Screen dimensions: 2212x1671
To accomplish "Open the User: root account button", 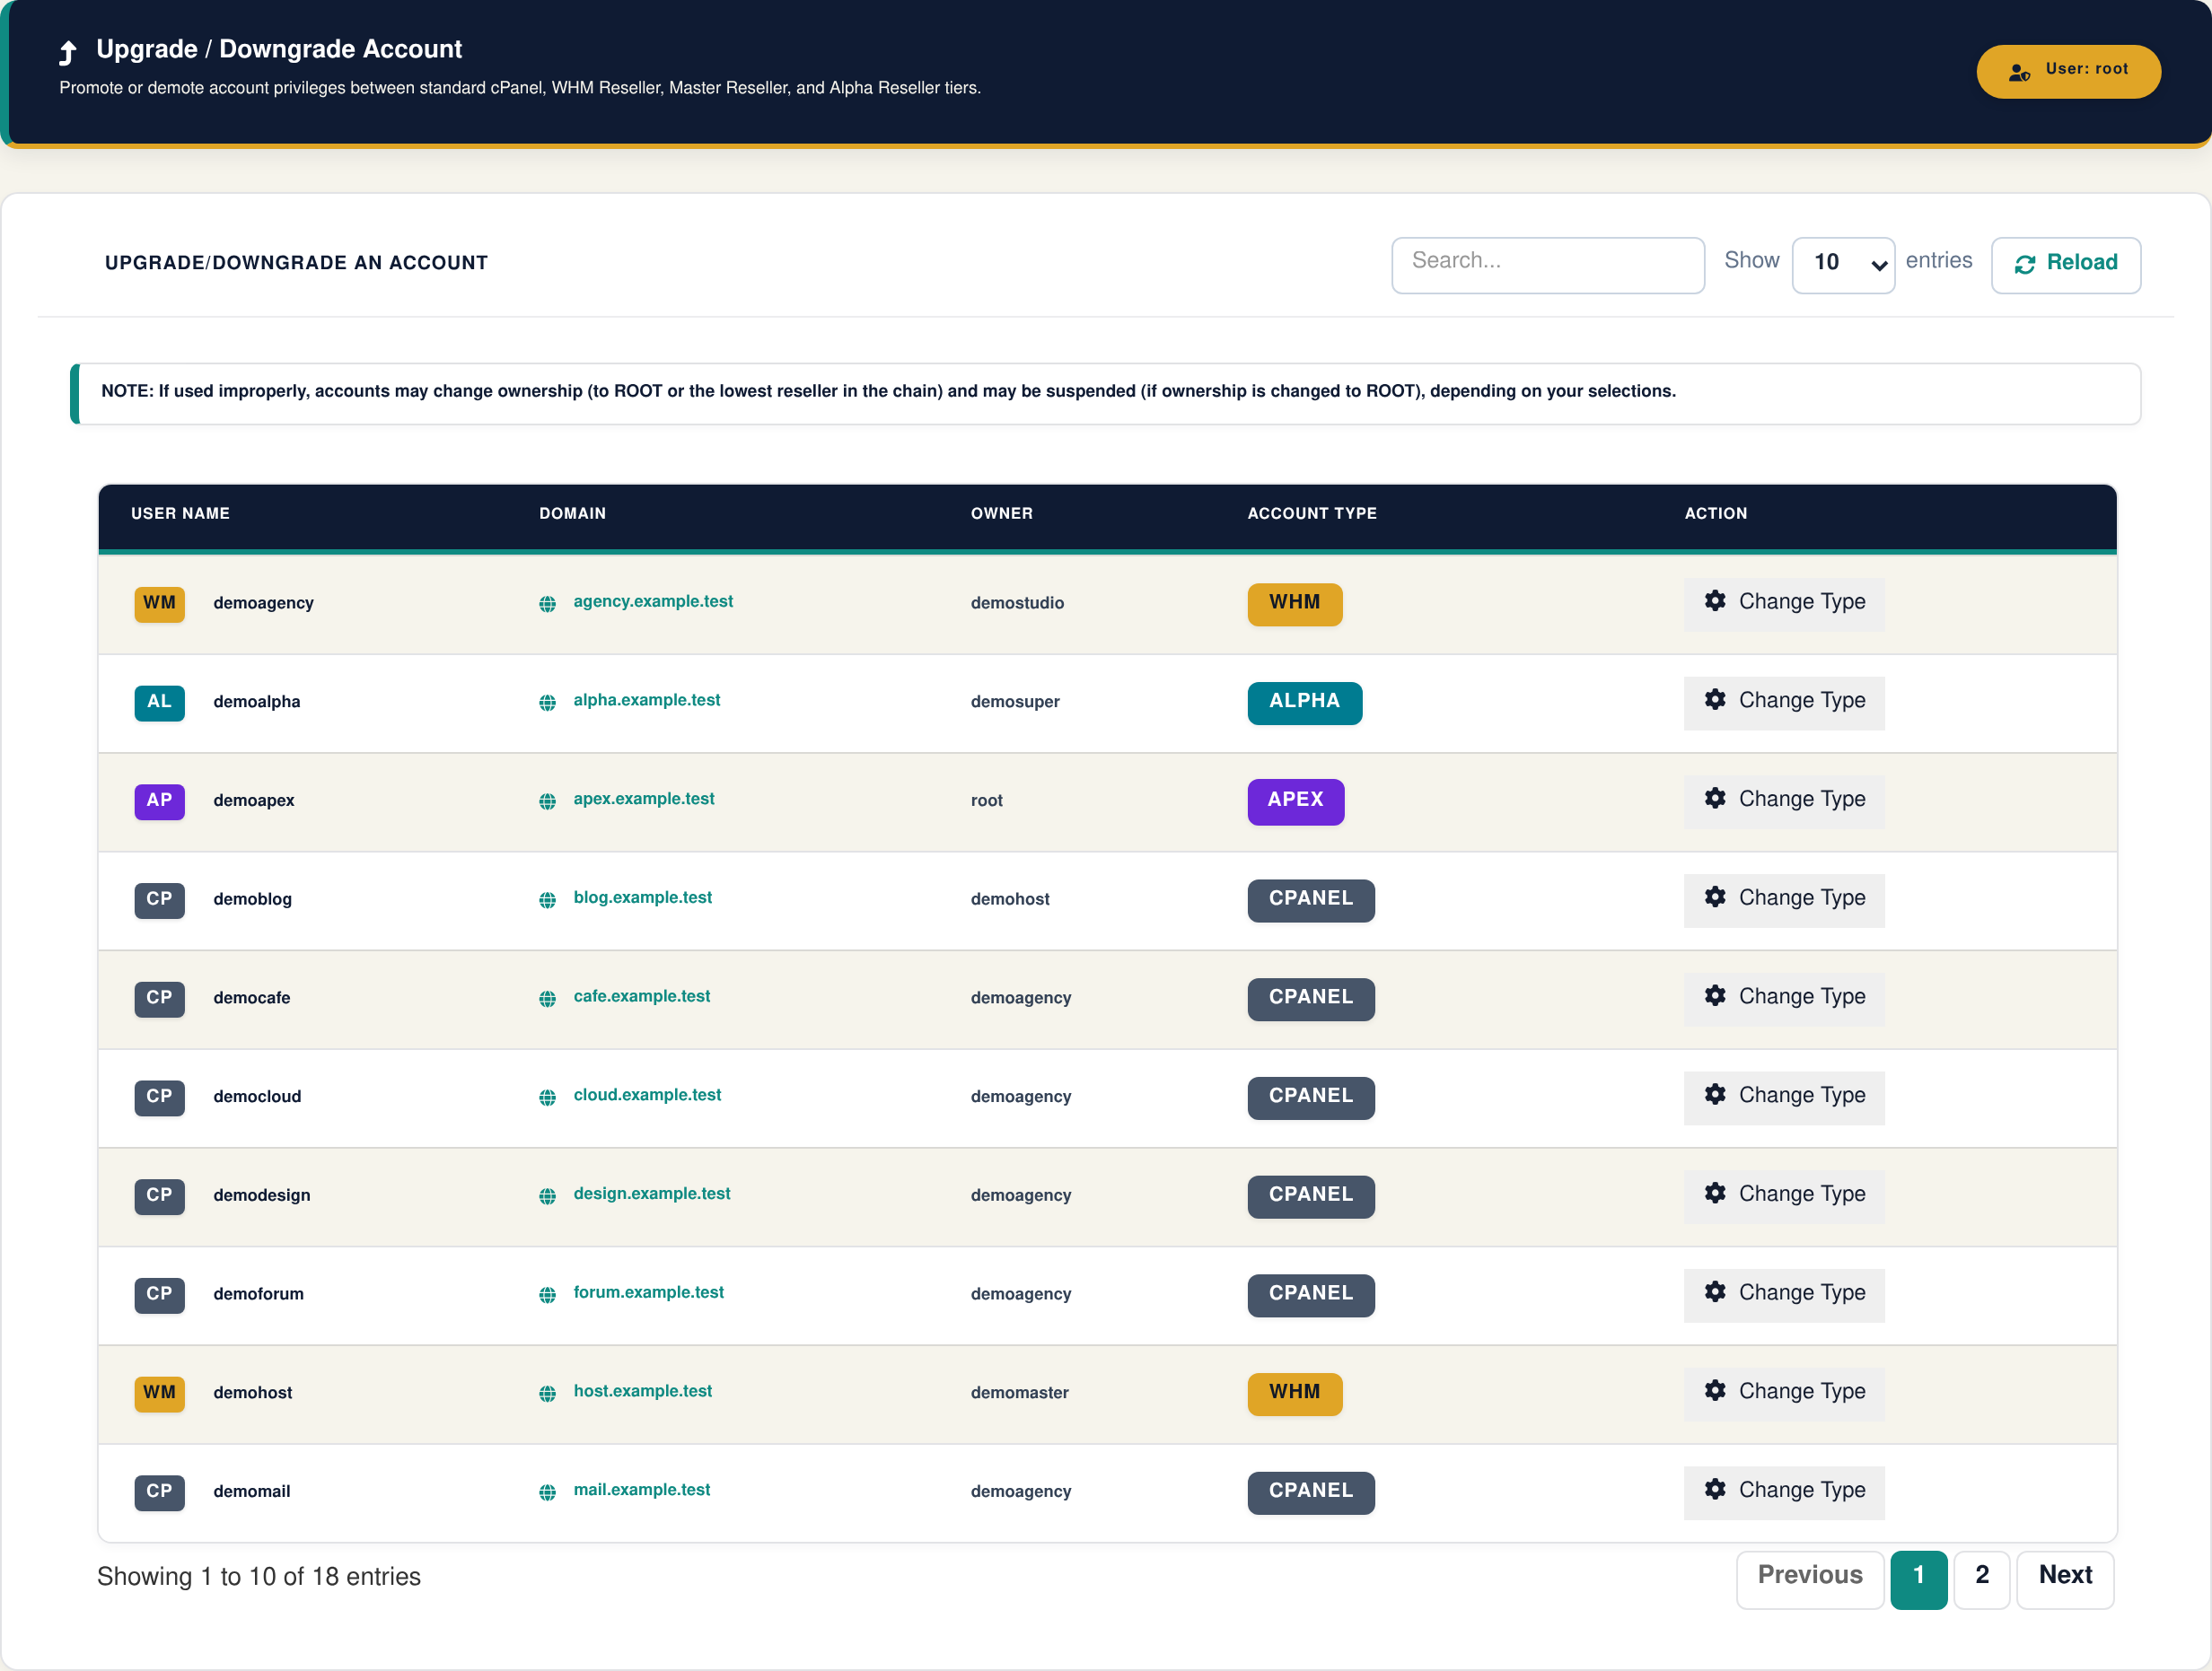I will (x=2068, y=71).
